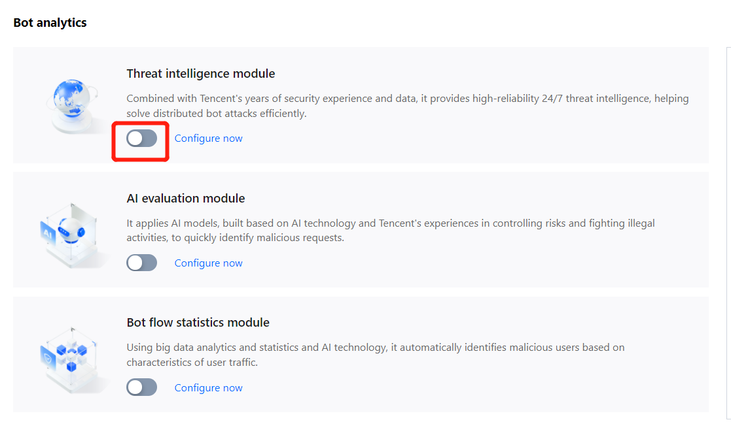Screen dimensions: 731x424
Task: Open Configure now for Threat intelligence
Action: [x=208, y=139]
